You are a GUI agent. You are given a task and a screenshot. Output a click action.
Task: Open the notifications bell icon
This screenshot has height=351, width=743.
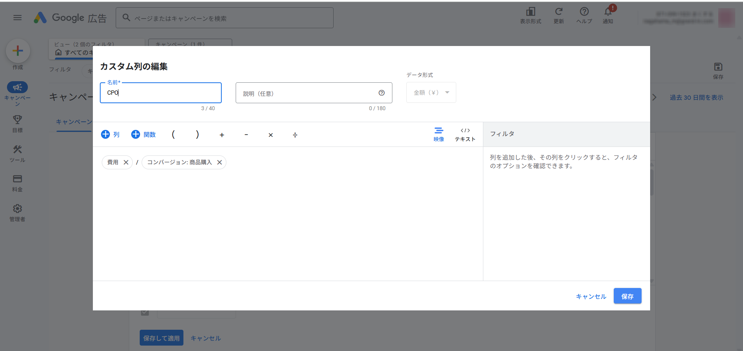point(608,12)
